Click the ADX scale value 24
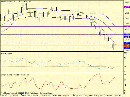Screen dimensions: 130x97 [x=125, y=90]
